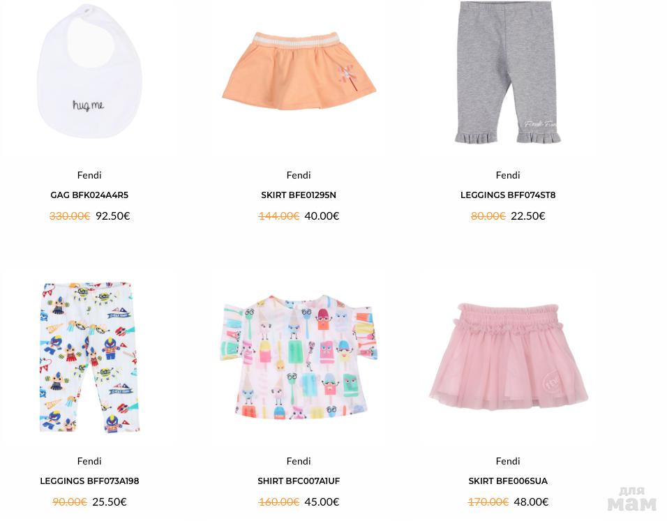Open the orange skirt product image
667x521 pixels.
299,71
